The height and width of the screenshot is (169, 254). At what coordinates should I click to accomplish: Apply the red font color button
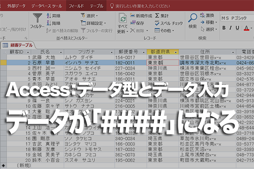(x=246, y=28)
